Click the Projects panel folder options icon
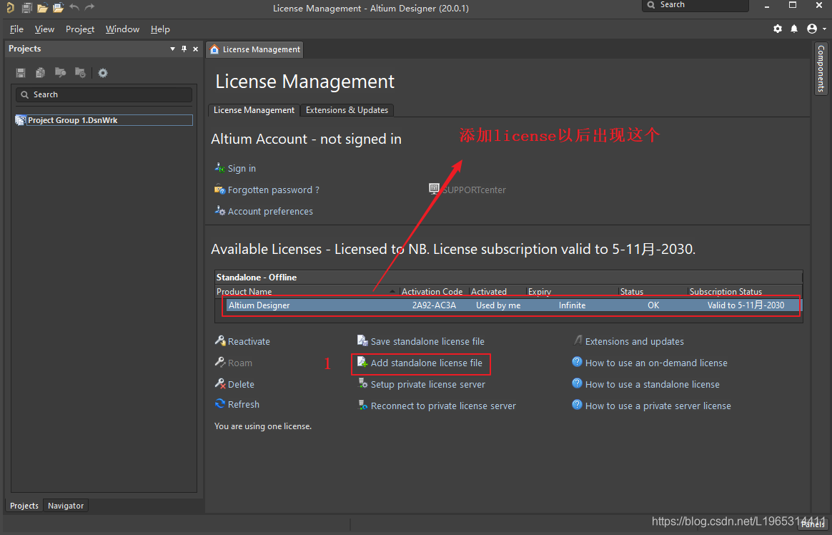The image size is (832, 535). (x=80, y=73)
